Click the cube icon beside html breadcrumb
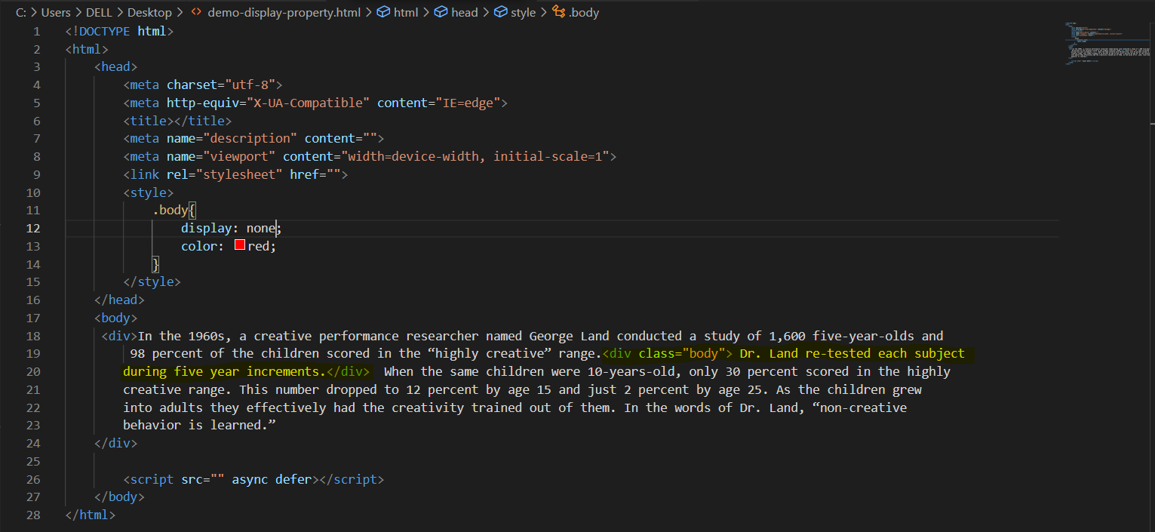 click(x=383, y=12)
